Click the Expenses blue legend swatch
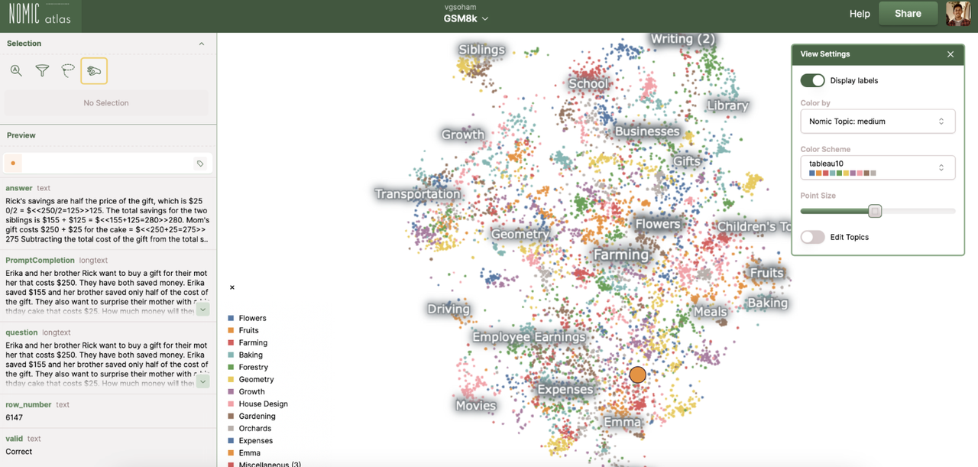 (x=231, y=440)
